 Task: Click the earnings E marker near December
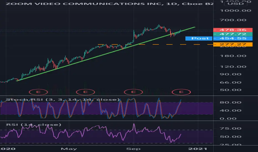pyautogui.click(x=181, y=92)
